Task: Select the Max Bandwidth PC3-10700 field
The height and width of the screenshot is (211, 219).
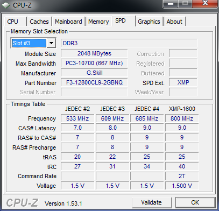Action: pyautogui.click(x=94, y=63)
